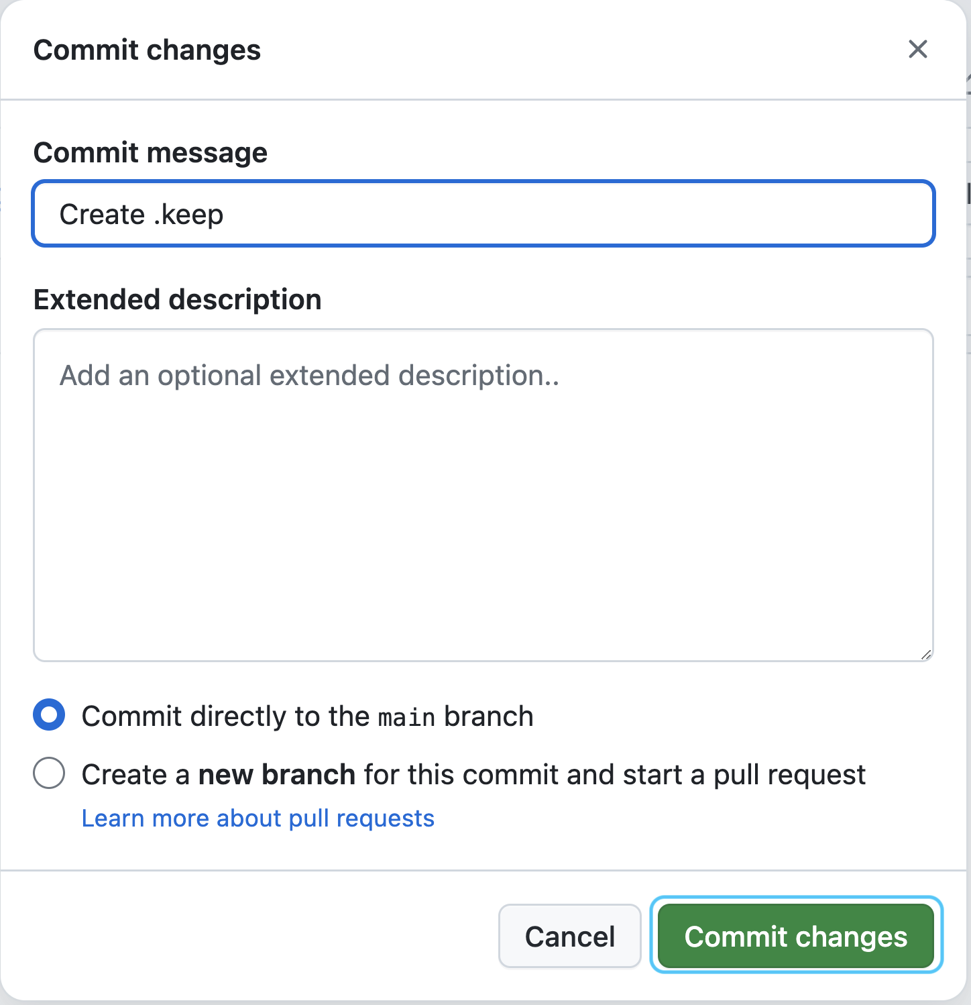Open Learn more about pull requests link
Viewport: 971px width, 1005px height.
258,818
